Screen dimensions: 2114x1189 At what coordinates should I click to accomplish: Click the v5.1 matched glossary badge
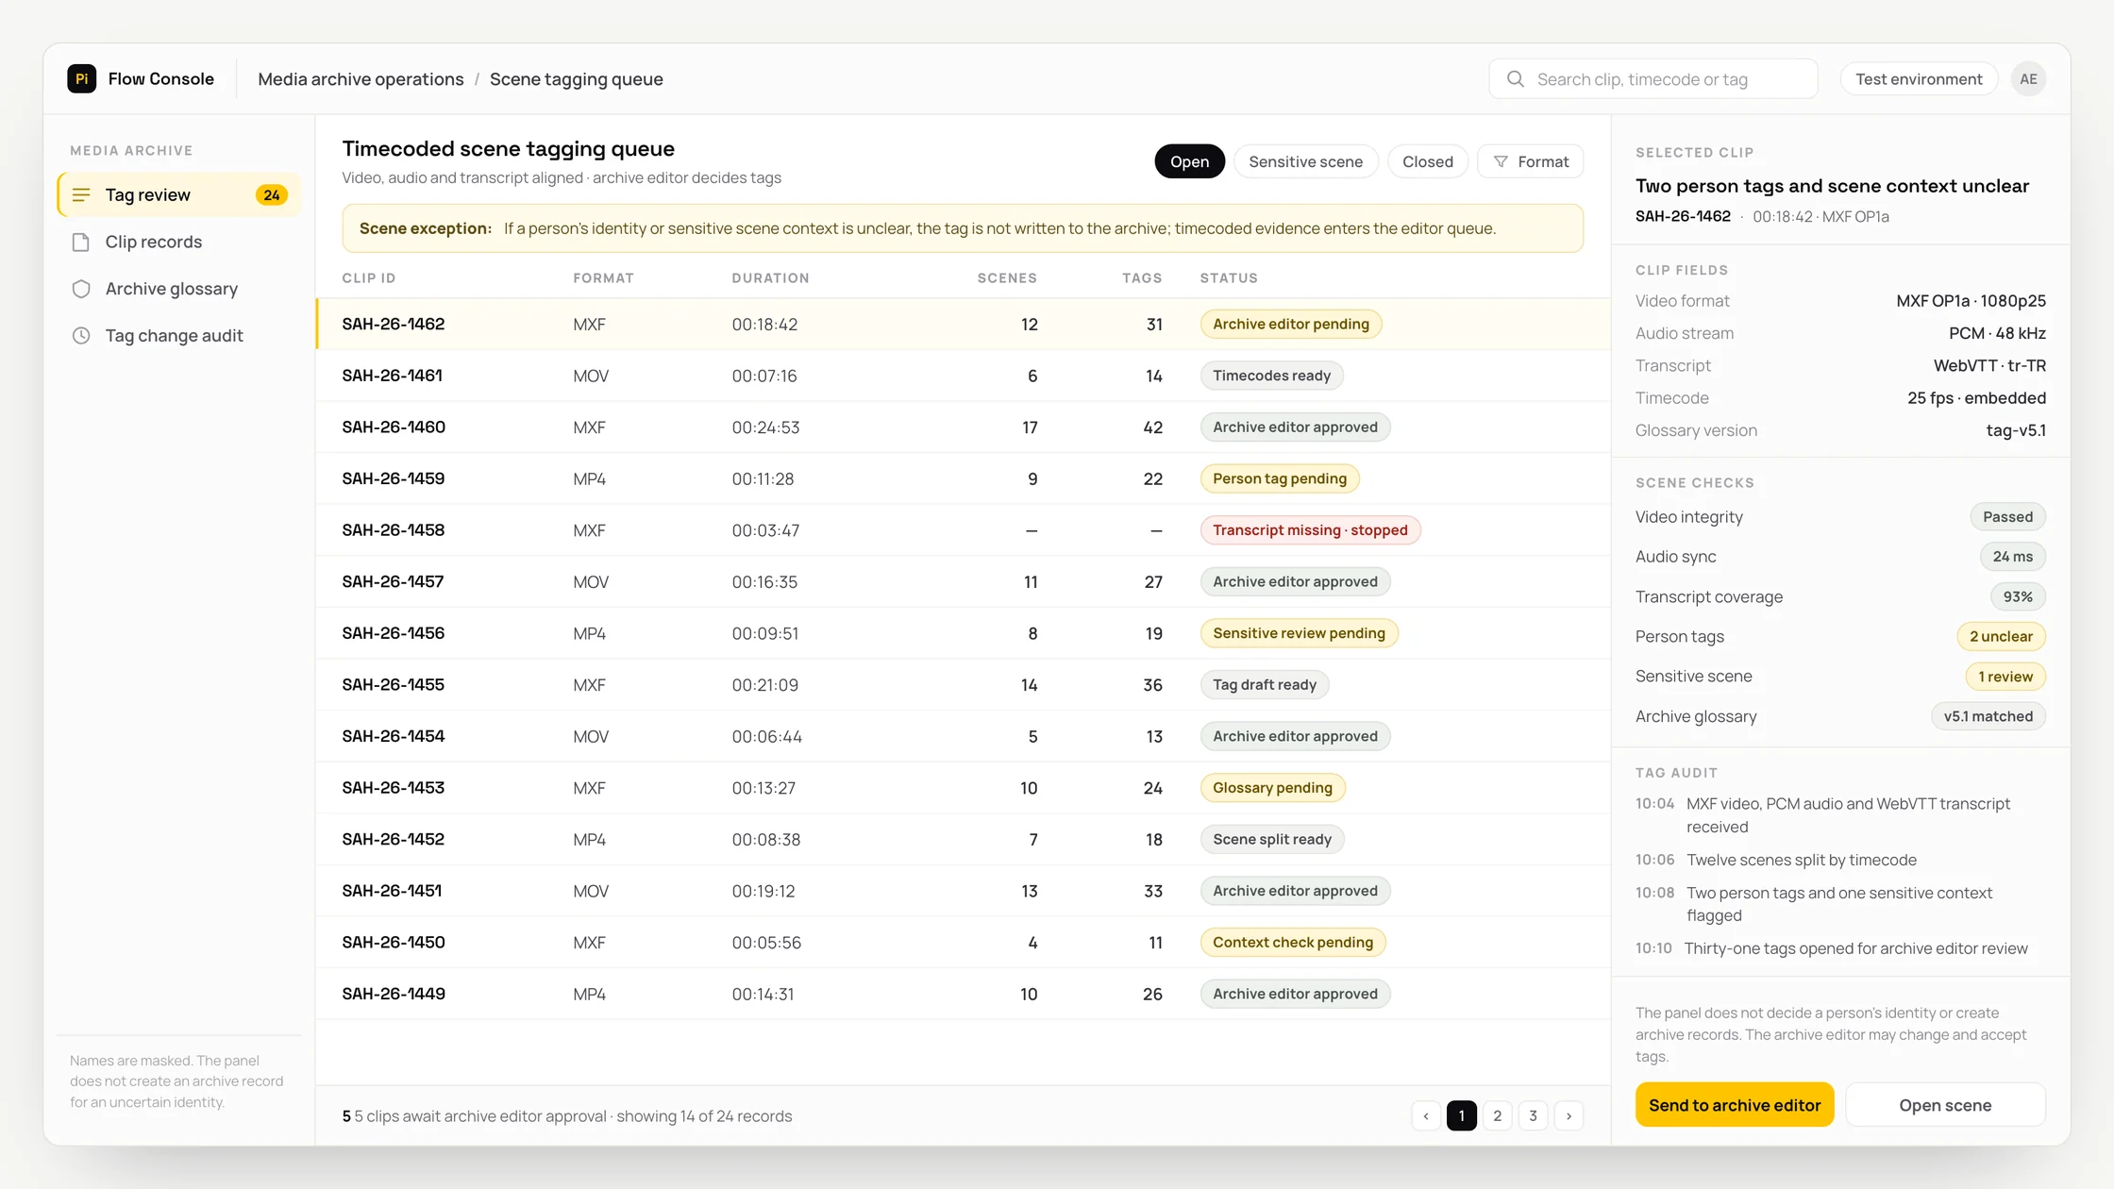pos(1988,717)
